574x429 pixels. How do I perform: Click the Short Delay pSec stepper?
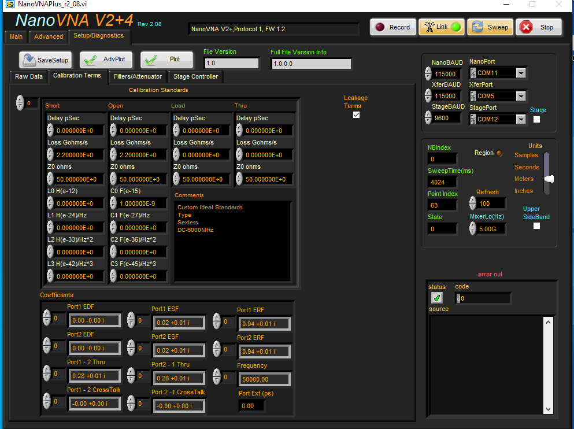click(x=50, y=130)
